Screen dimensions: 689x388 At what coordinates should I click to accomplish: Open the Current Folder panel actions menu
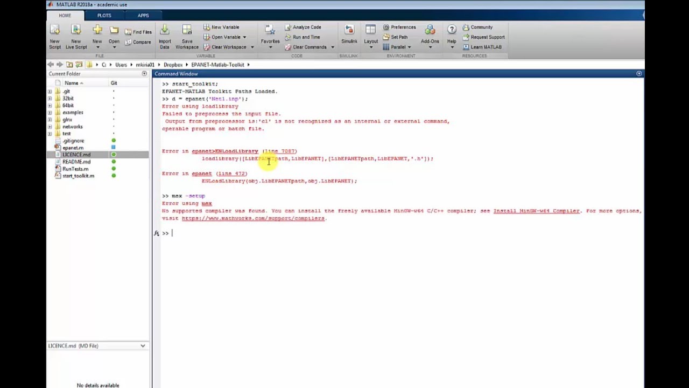pos(144,74)
